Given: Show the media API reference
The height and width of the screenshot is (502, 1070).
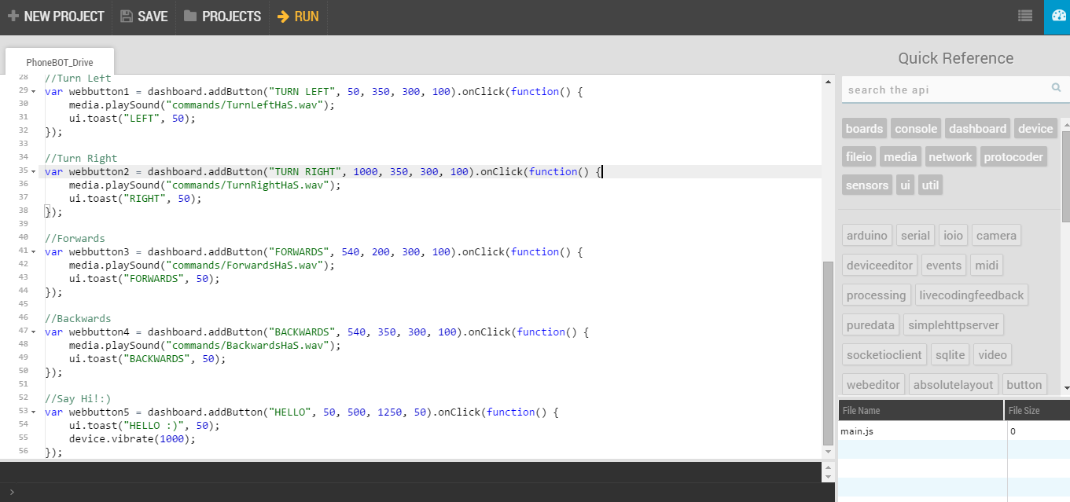Looking at the screenshot, I should tap(900, 157).
